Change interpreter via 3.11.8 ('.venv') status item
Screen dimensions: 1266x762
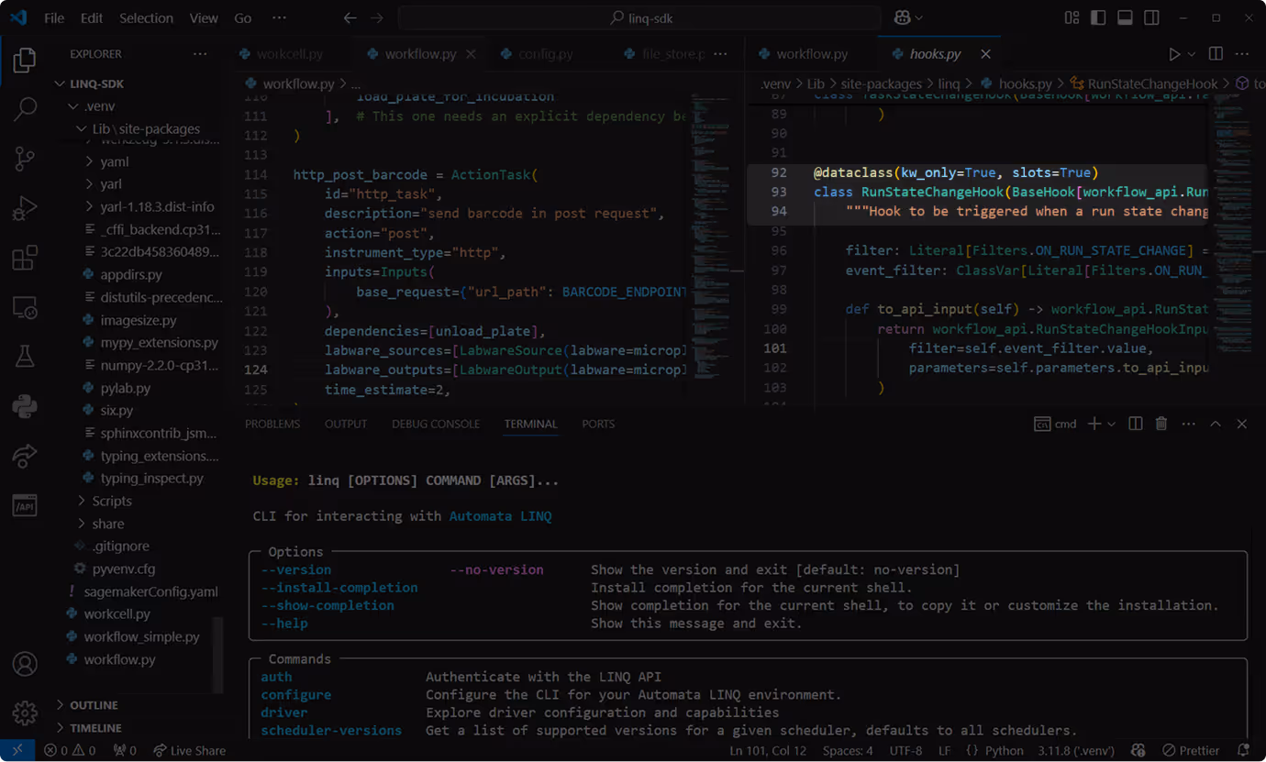coord(1075,750)
